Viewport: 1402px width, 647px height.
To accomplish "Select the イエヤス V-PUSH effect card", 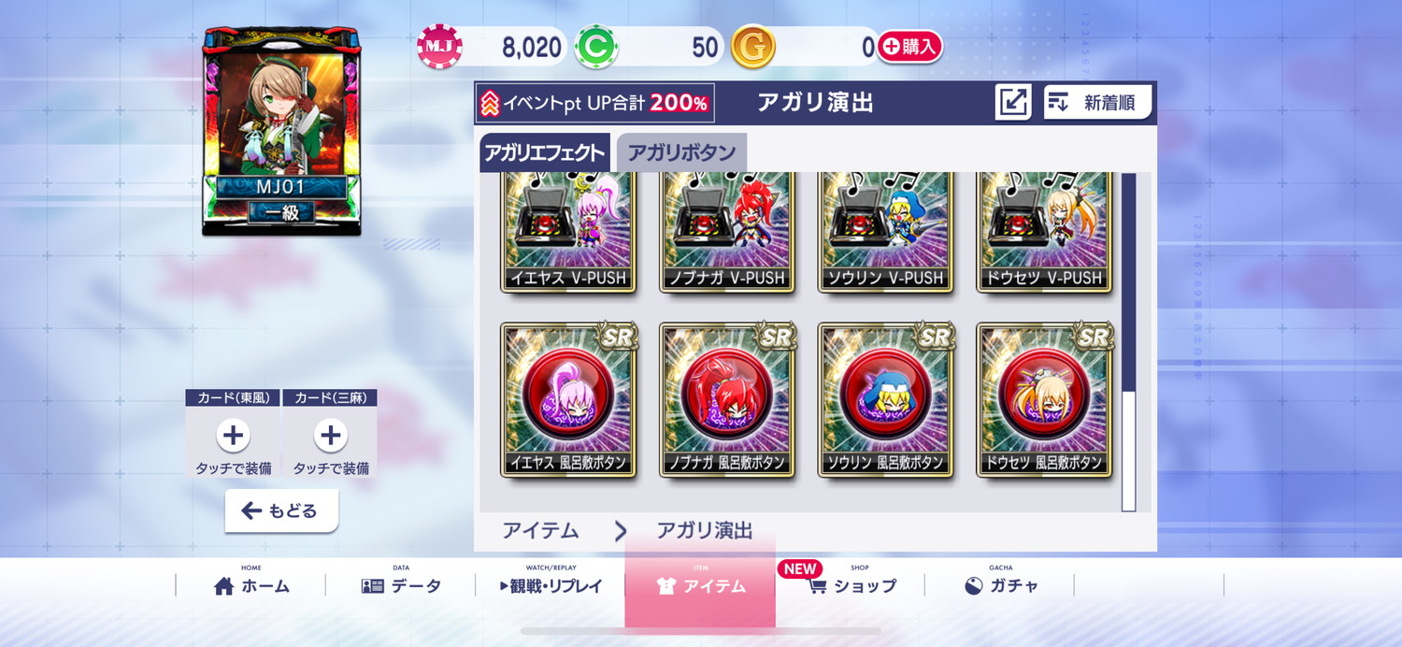I will [x=568, y=232].
